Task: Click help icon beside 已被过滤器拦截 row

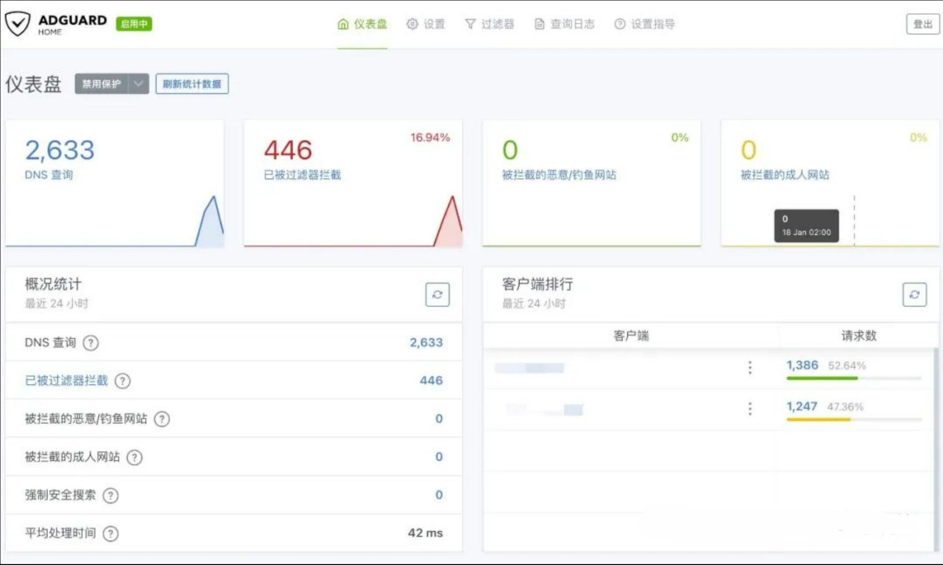Action: coord(123,381)
